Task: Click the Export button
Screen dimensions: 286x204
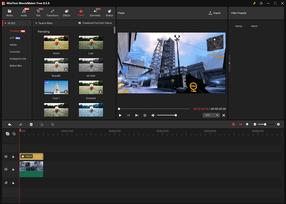Action: coord(214,13)
